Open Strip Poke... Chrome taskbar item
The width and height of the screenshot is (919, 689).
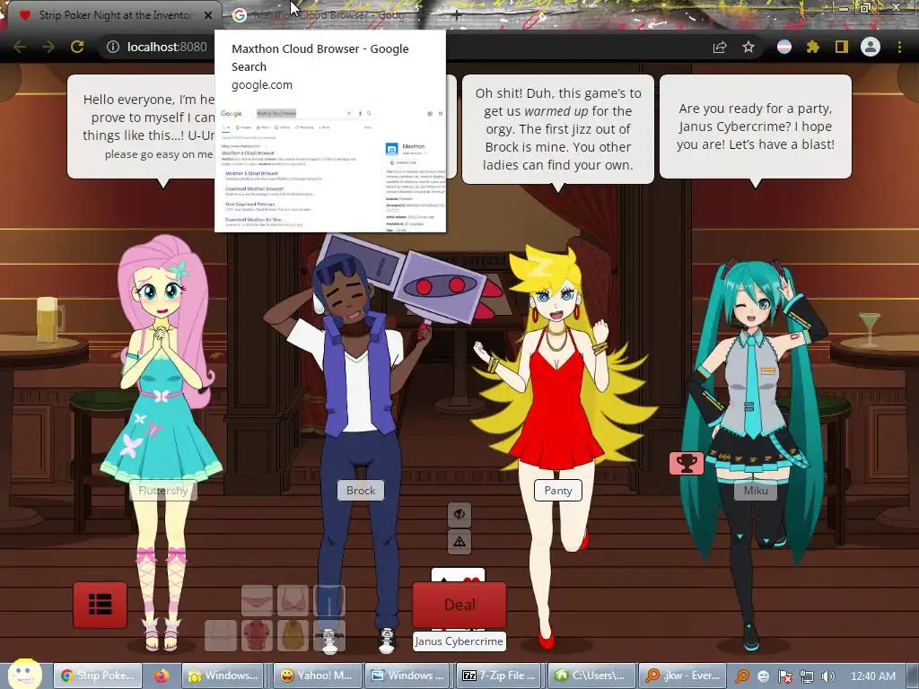pyautogui.click(x=100, y=676)
